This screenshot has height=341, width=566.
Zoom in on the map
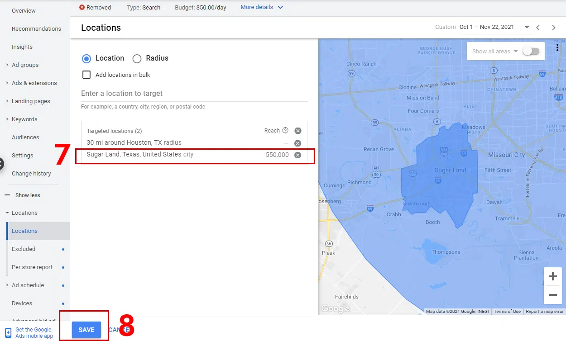(552, 276)
